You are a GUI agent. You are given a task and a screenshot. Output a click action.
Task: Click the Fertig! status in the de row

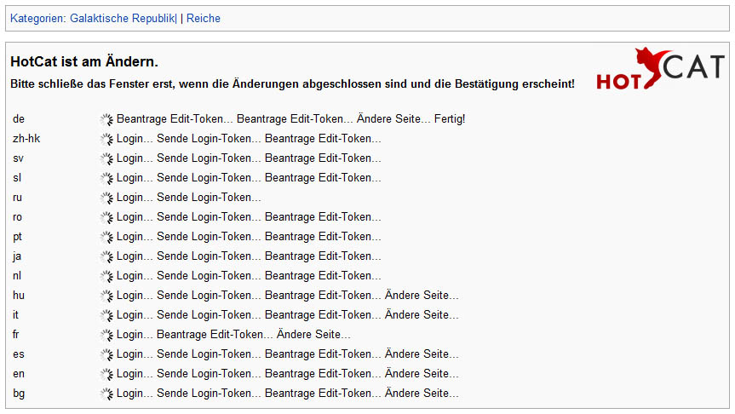450,119
